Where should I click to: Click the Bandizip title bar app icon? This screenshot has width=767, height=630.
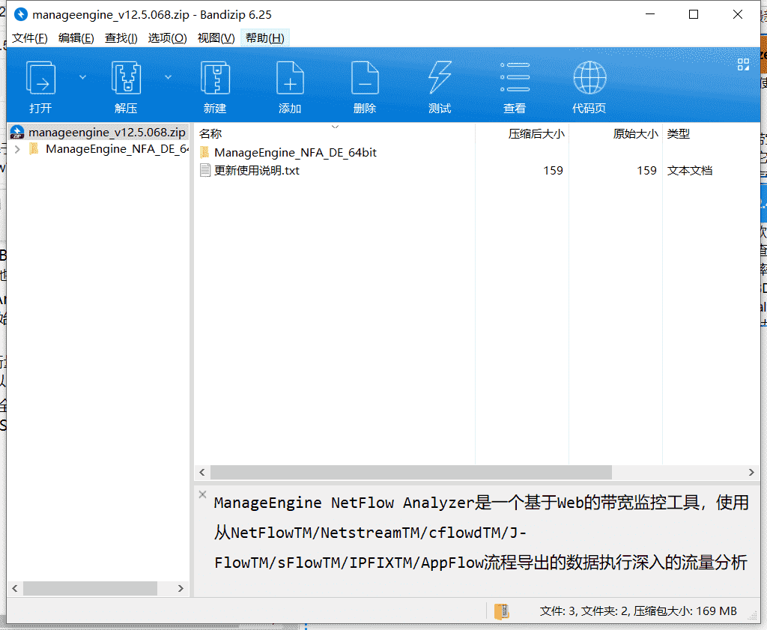pos(20,15)
